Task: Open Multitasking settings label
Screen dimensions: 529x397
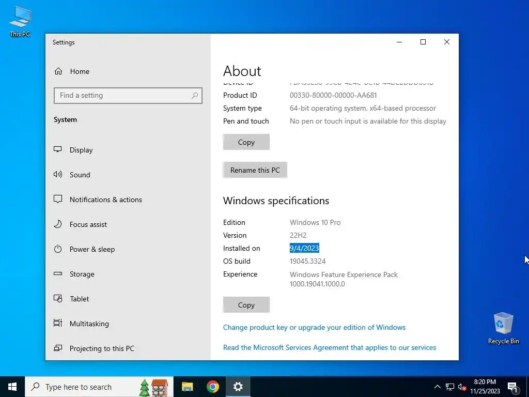Action: 89,324
